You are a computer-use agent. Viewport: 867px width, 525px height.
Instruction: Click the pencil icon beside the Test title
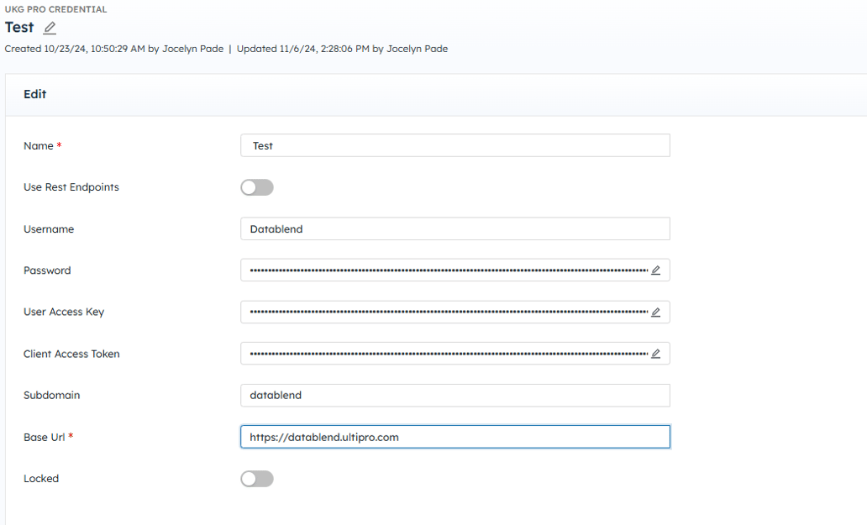[50, 28]
